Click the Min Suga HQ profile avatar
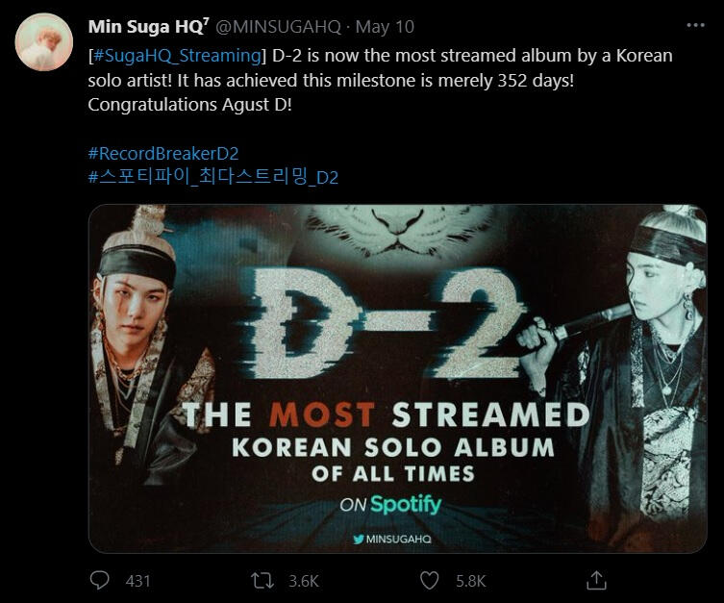 tap(42, 41)
